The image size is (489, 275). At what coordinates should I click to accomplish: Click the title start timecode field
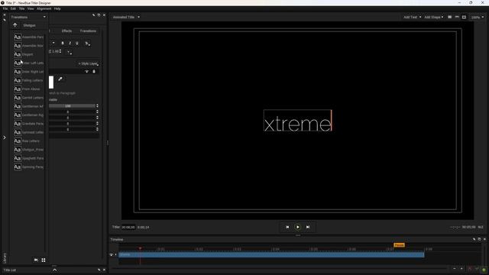128,228
